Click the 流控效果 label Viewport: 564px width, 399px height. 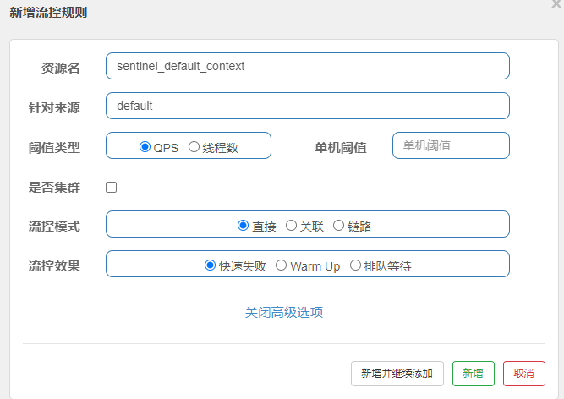(54, 266)
